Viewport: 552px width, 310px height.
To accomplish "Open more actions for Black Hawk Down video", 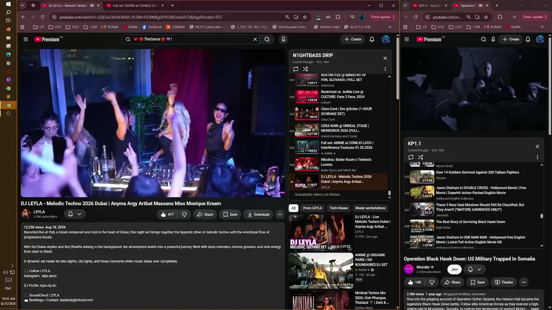I will coord(524,282).
